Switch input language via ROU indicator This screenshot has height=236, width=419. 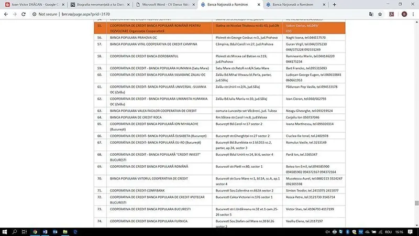(x=389, y=232)
